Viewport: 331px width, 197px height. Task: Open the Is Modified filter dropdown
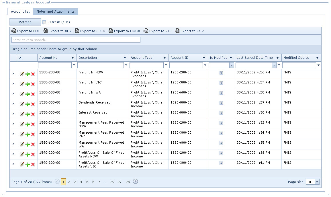click(232, 65)
